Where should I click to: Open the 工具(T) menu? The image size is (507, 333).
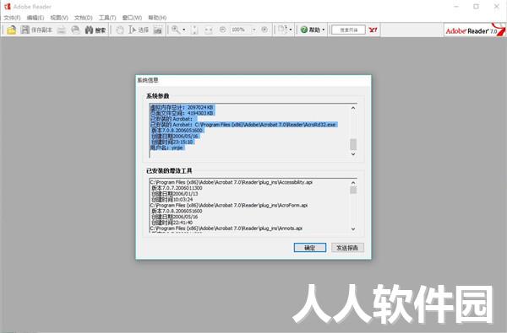tap(107, 18)
